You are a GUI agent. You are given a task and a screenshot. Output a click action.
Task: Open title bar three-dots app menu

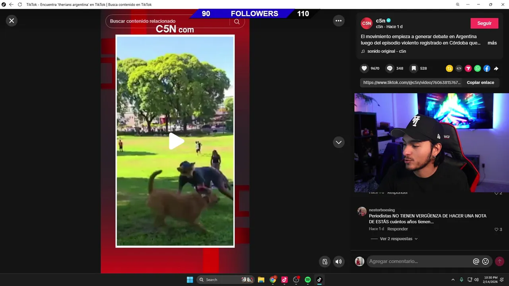point(468,4)
